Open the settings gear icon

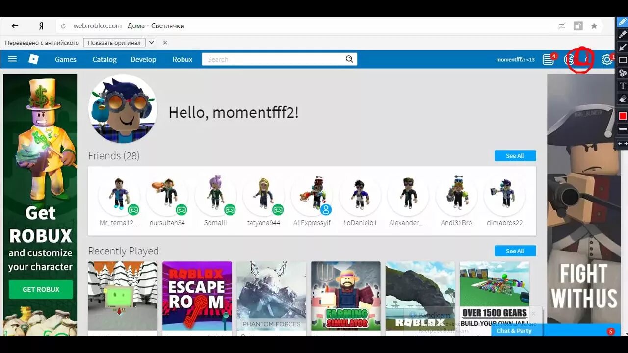tap(607, 60)
